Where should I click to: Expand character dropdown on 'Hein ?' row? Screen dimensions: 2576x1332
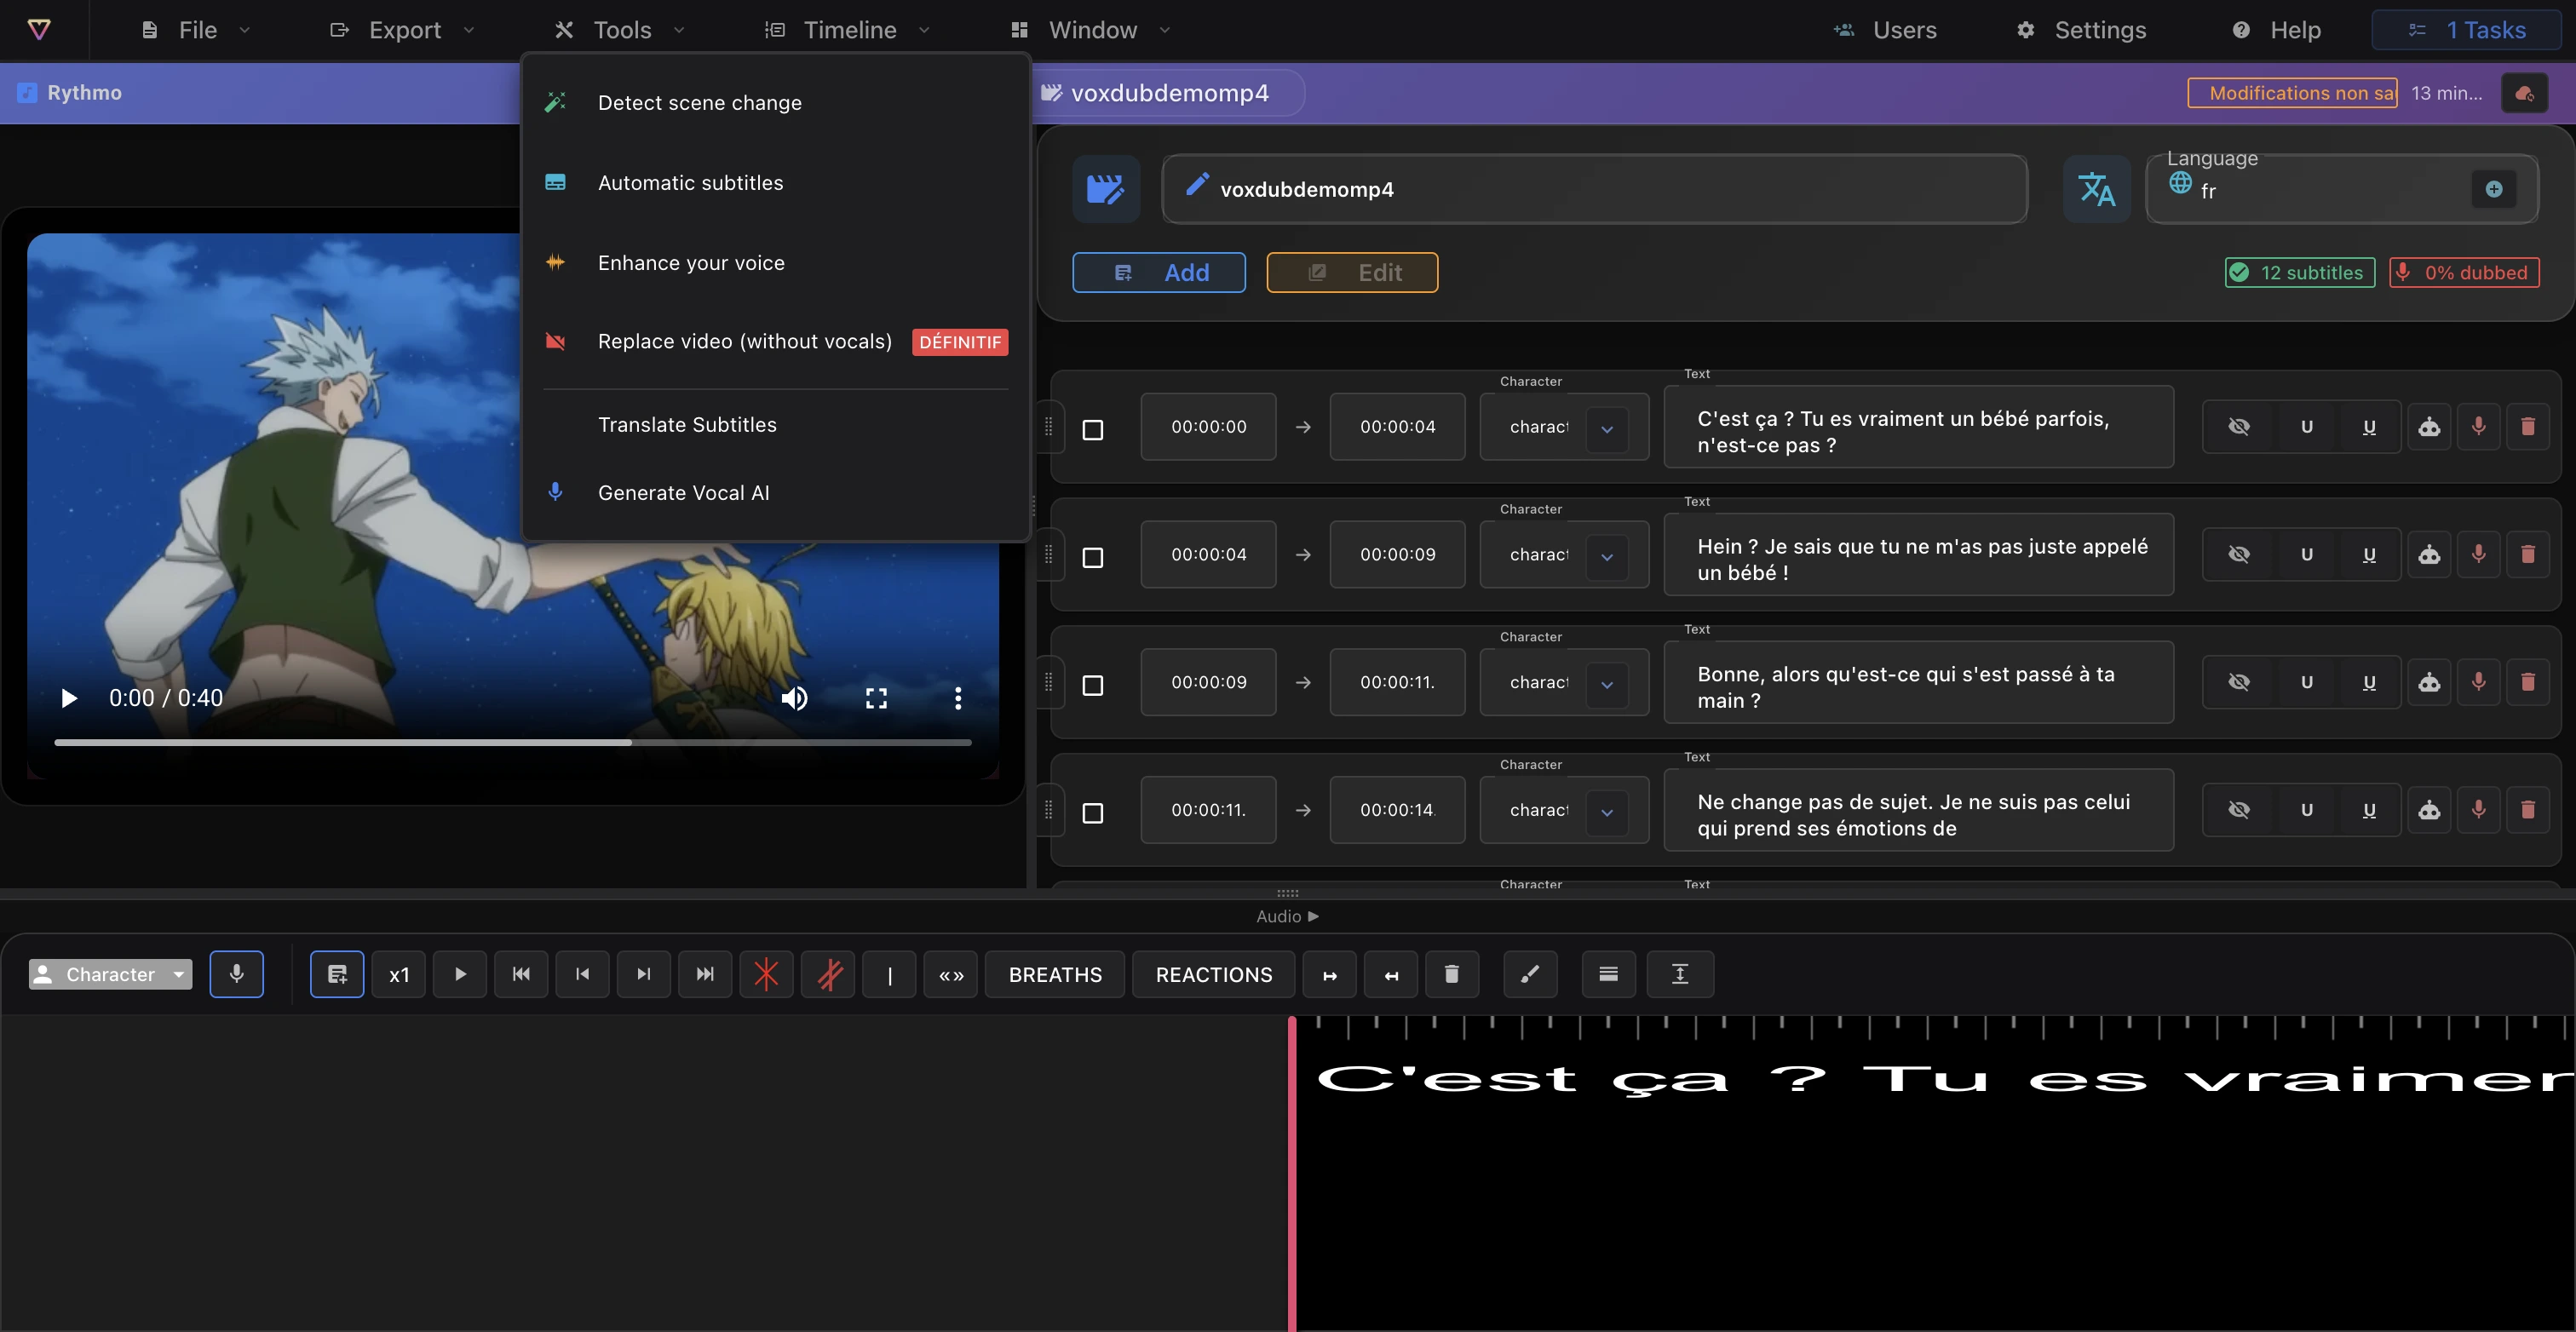(x=1607, y=557)
